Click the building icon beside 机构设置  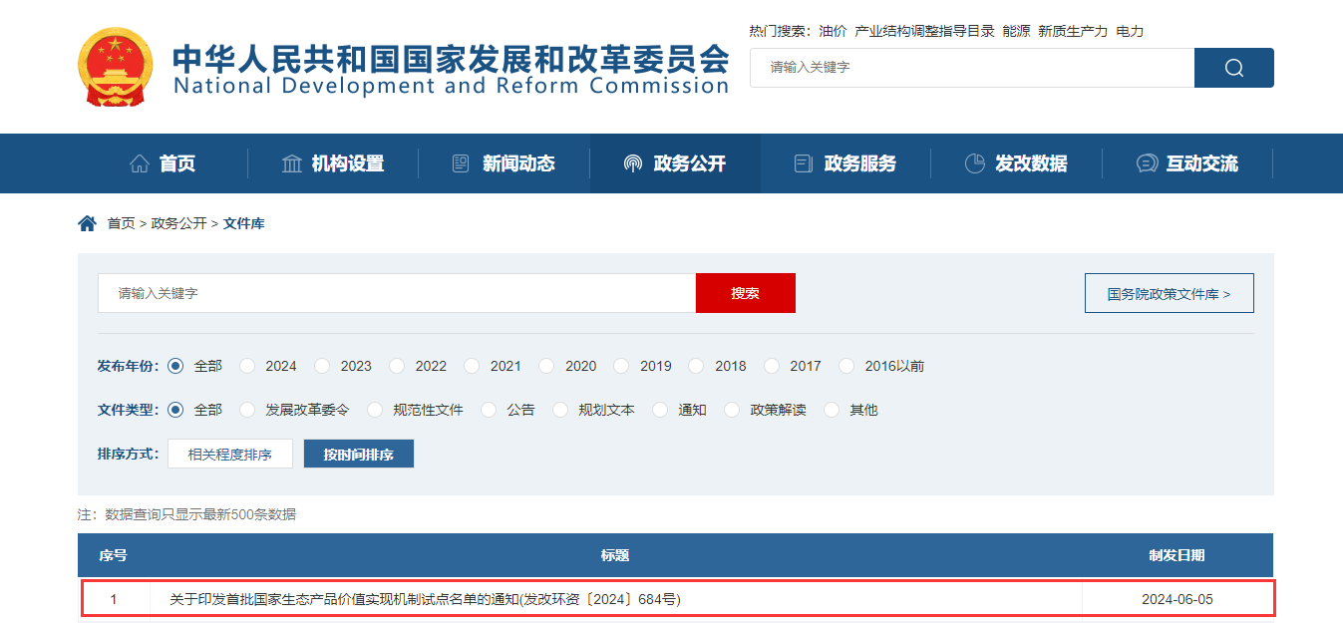[x=292, y=163]
